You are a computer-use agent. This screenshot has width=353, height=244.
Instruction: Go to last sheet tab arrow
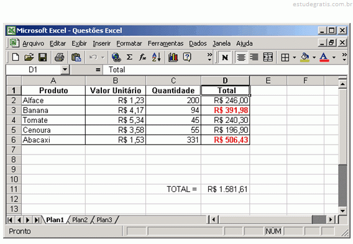(37, 220)
